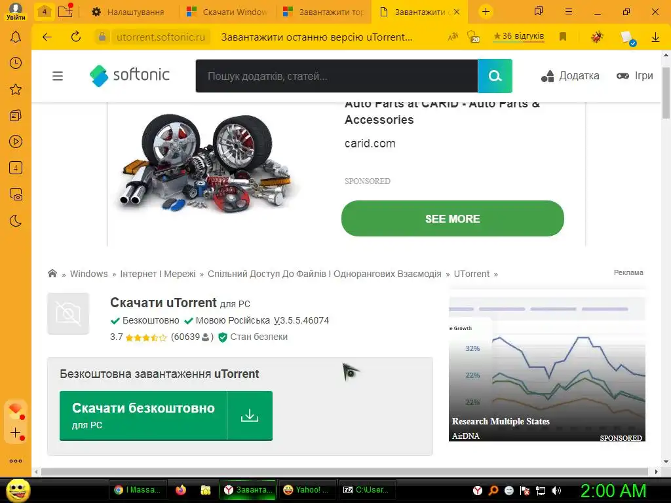
Task: Open favorites star in sidebar
Action: click(x=16, y=89)
